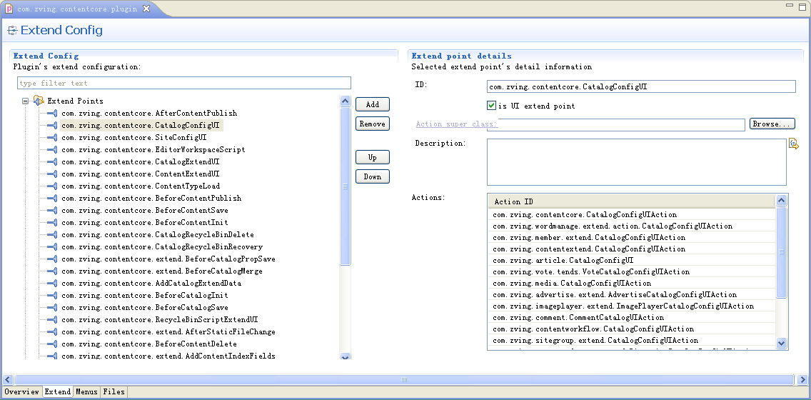Click the SiteConfigUI extend point icon
The image size is (811, 400).
(x=52, y=138)
